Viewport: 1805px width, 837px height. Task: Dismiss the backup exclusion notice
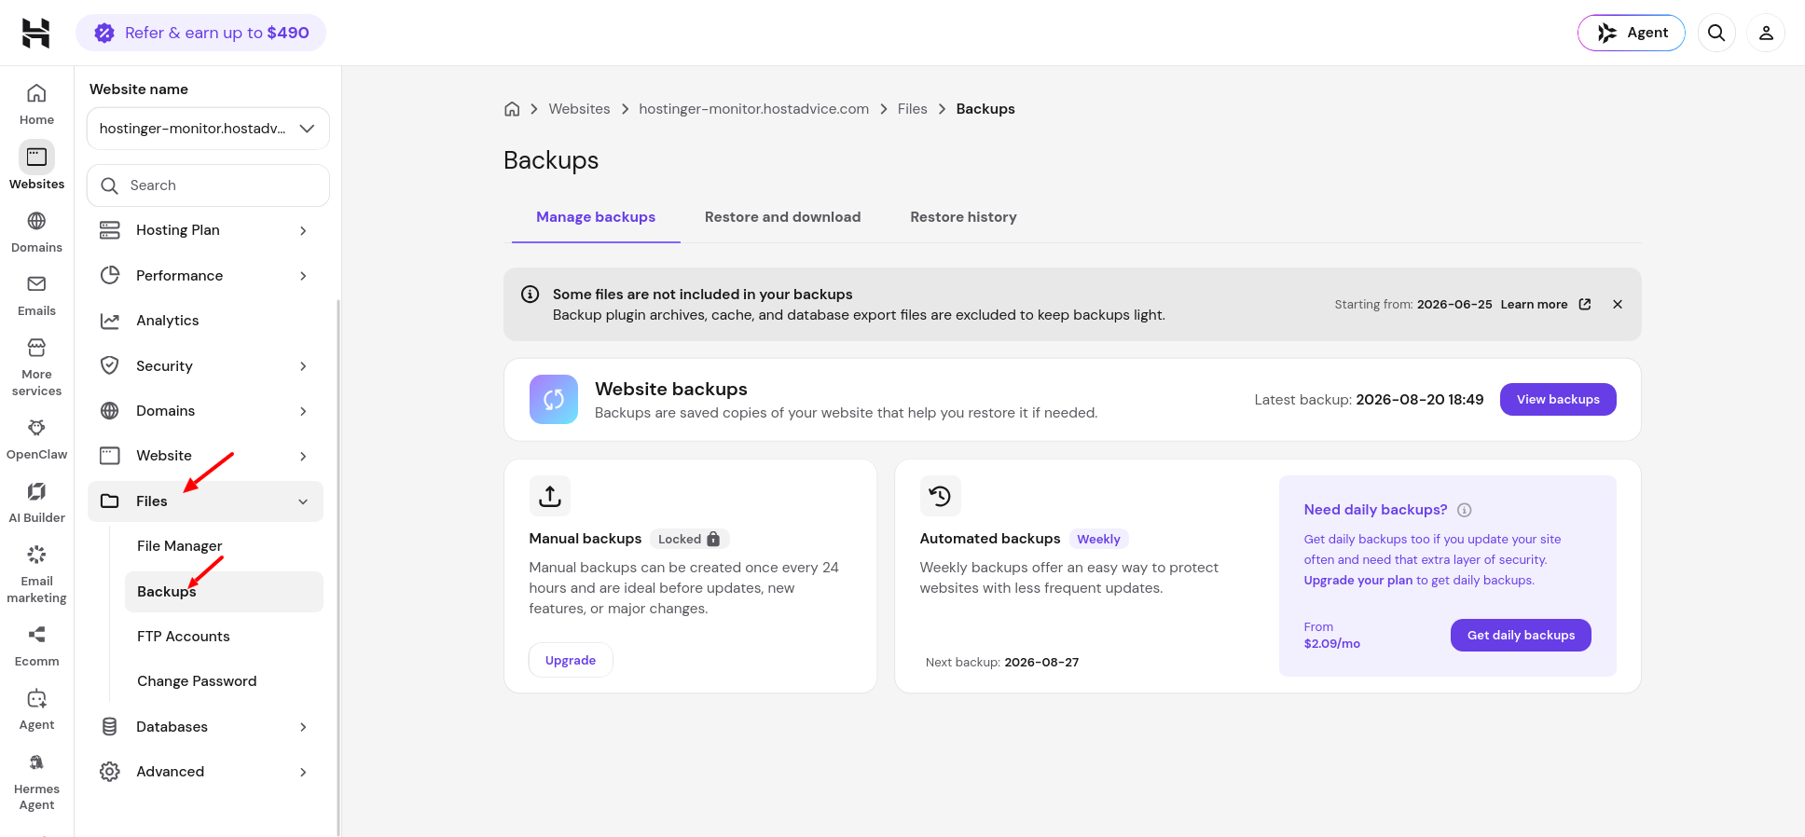[1618, 305]
